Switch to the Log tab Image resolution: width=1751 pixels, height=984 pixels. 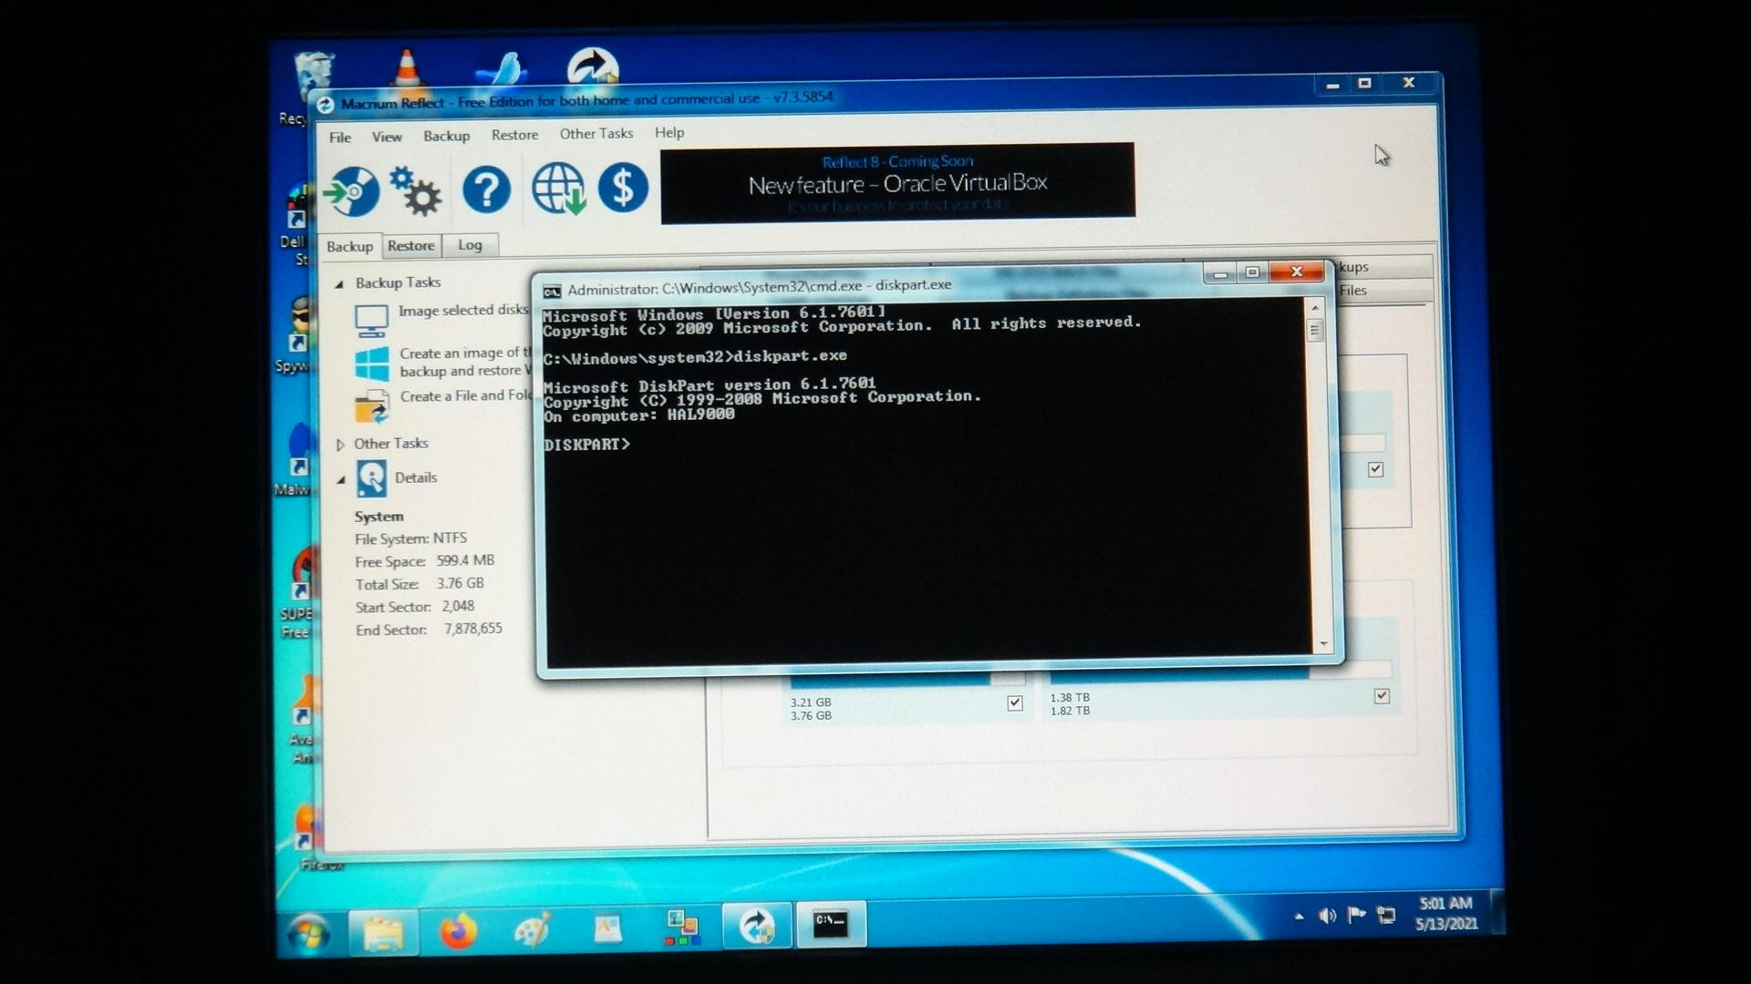[x=470, y=245]
